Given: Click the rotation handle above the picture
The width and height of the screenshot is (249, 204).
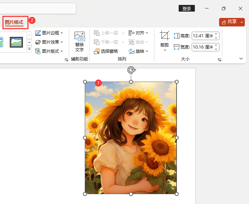Looking at the screenshot, I should coord(131,70).
